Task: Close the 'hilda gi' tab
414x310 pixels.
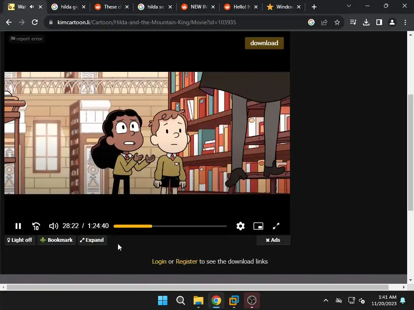Action: (x=84, y=7)
